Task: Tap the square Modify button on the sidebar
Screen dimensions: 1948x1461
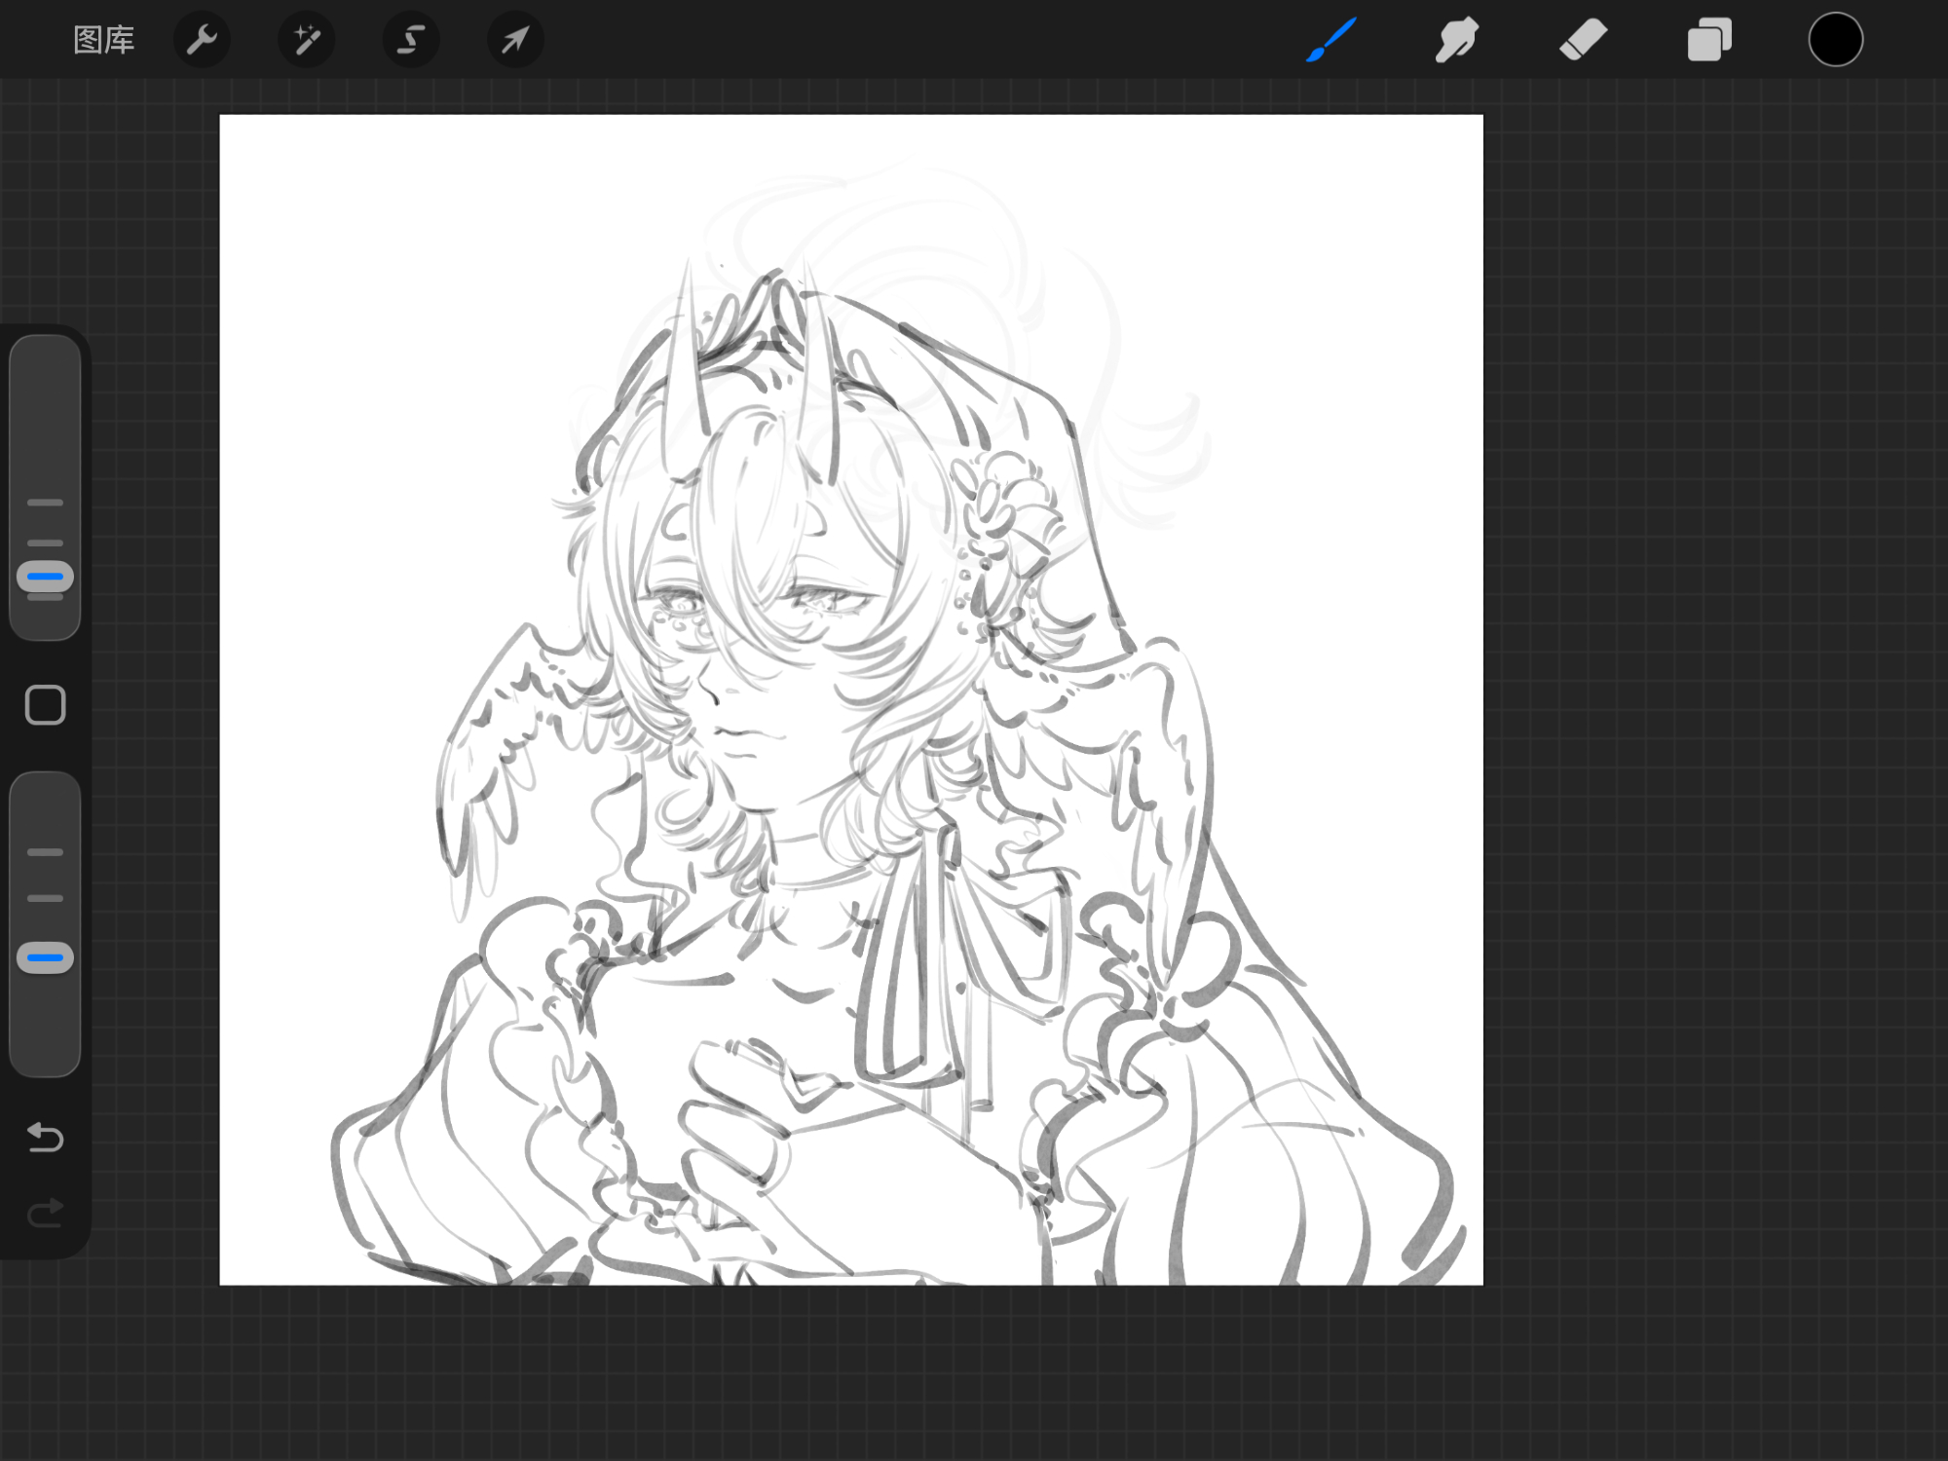Action: click(45, 704)
